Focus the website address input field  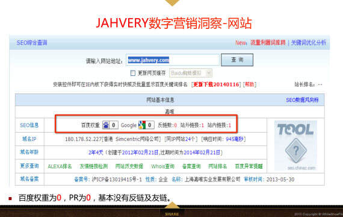click(173, 60)
